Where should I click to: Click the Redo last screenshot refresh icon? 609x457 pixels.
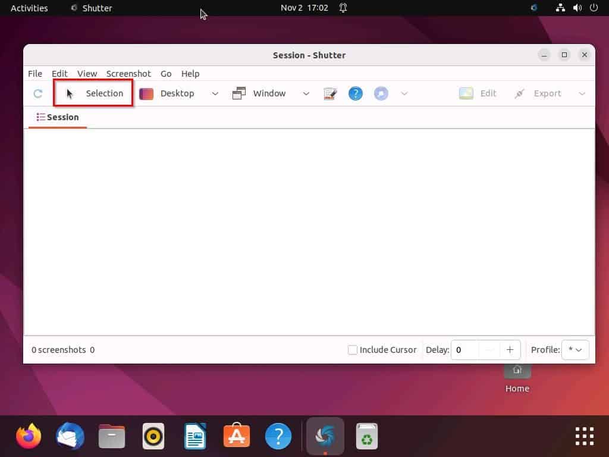pos(37,93)
